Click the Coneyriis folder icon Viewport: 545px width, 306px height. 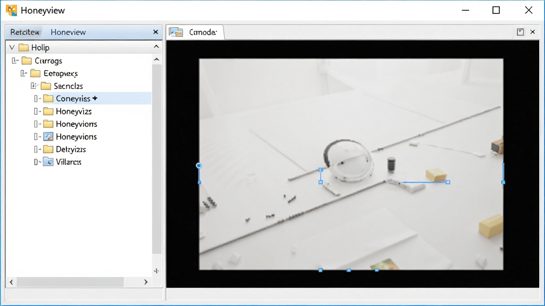[x=48, y=98]
